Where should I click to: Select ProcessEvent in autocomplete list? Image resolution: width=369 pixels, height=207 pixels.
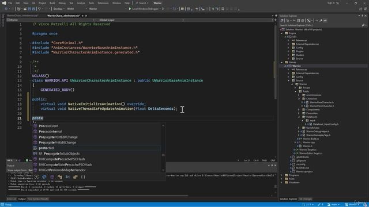(96, 126)
